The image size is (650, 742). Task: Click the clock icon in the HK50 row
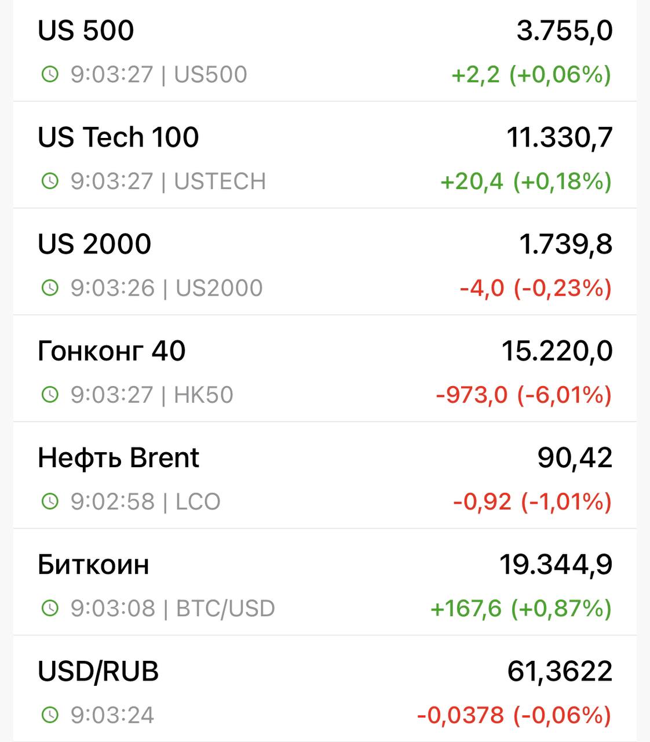point(50,395)
